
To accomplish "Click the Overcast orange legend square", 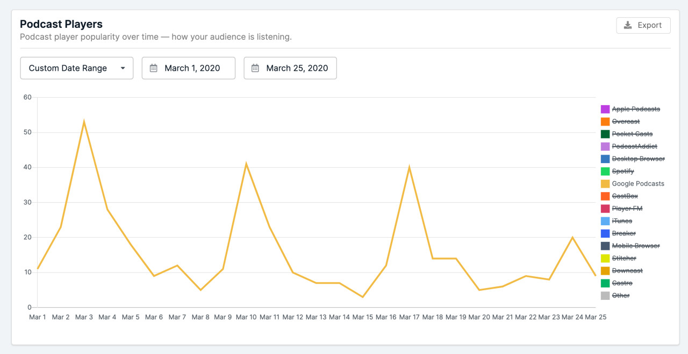I will click(605, 122).
